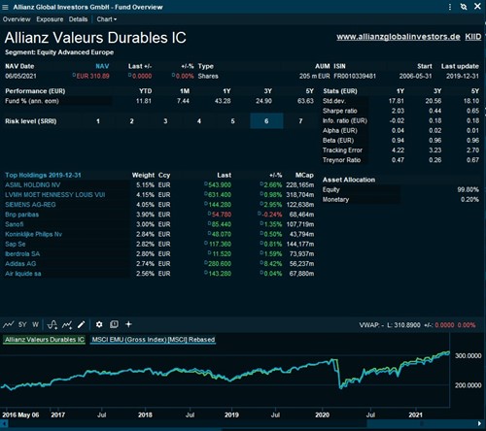
Task: Open ASML HOLDING NV holding
Action: pos(32,185)
